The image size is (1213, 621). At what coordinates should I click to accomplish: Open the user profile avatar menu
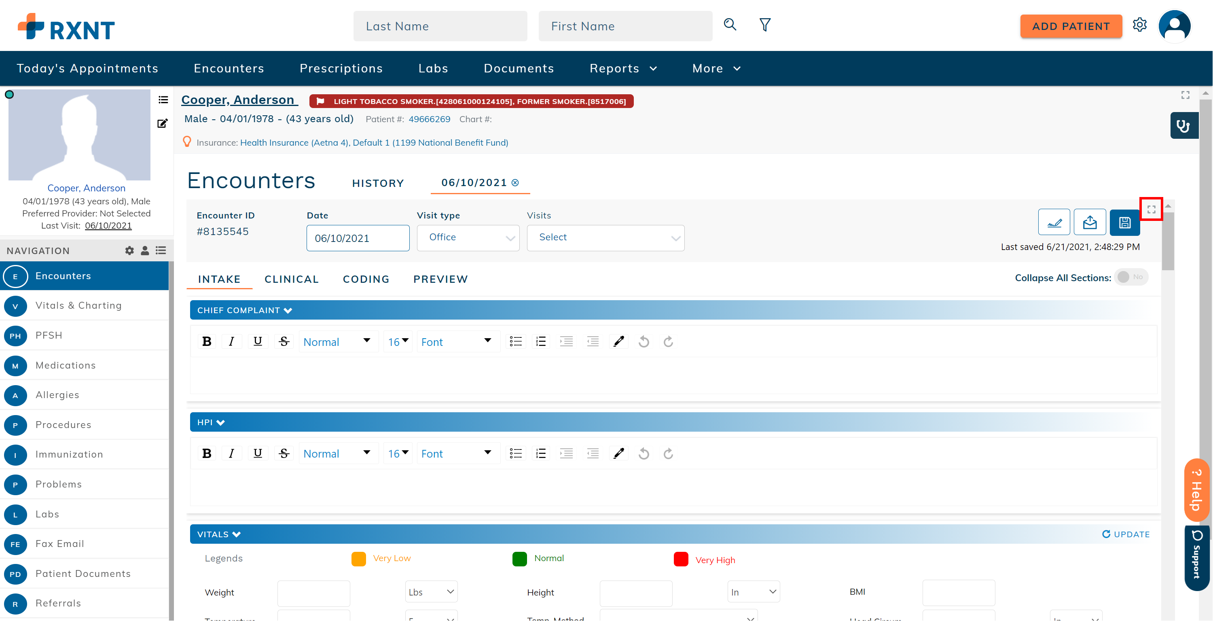click(x=1175, y=26)
